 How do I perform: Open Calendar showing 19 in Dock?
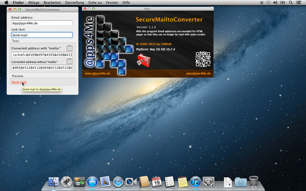click(157, 182)
